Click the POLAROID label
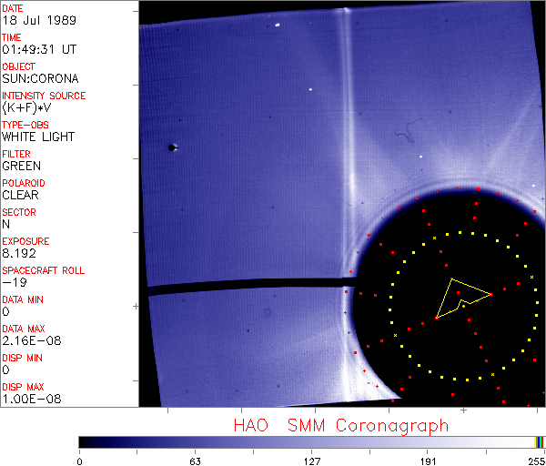 [x=24, y=183]
